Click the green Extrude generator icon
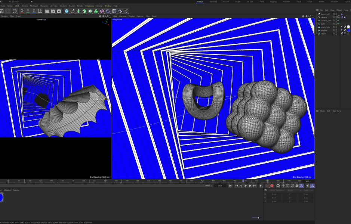Image resolution: width=351 pixels, height=224 pixels. click(x=84, y=11)
